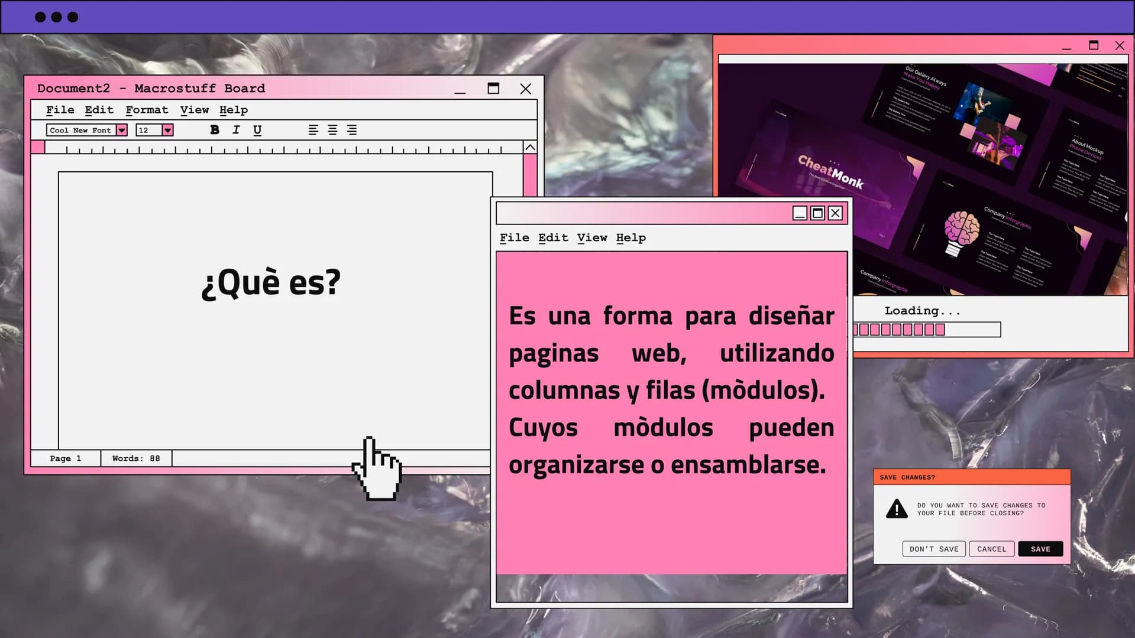Click the Cool New Font name field

[x=81, y=130]
